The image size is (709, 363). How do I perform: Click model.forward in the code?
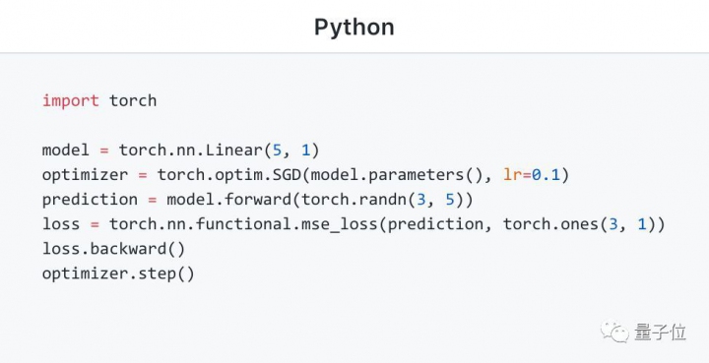[229, 200]
